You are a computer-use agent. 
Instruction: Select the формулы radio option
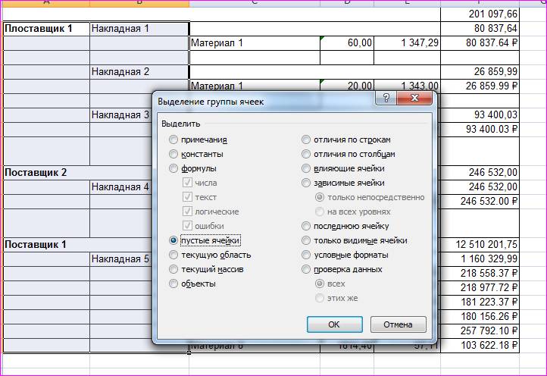click(174, 168)
